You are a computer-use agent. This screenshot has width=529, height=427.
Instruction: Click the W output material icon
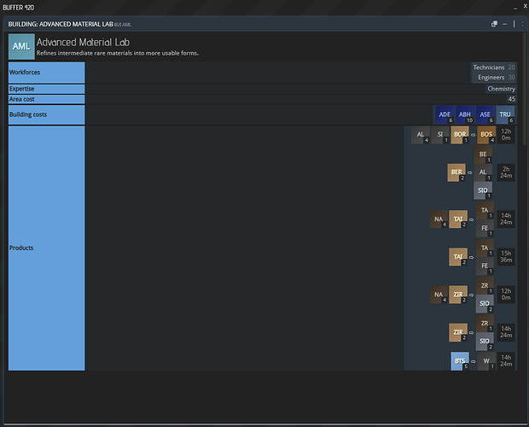486,361
